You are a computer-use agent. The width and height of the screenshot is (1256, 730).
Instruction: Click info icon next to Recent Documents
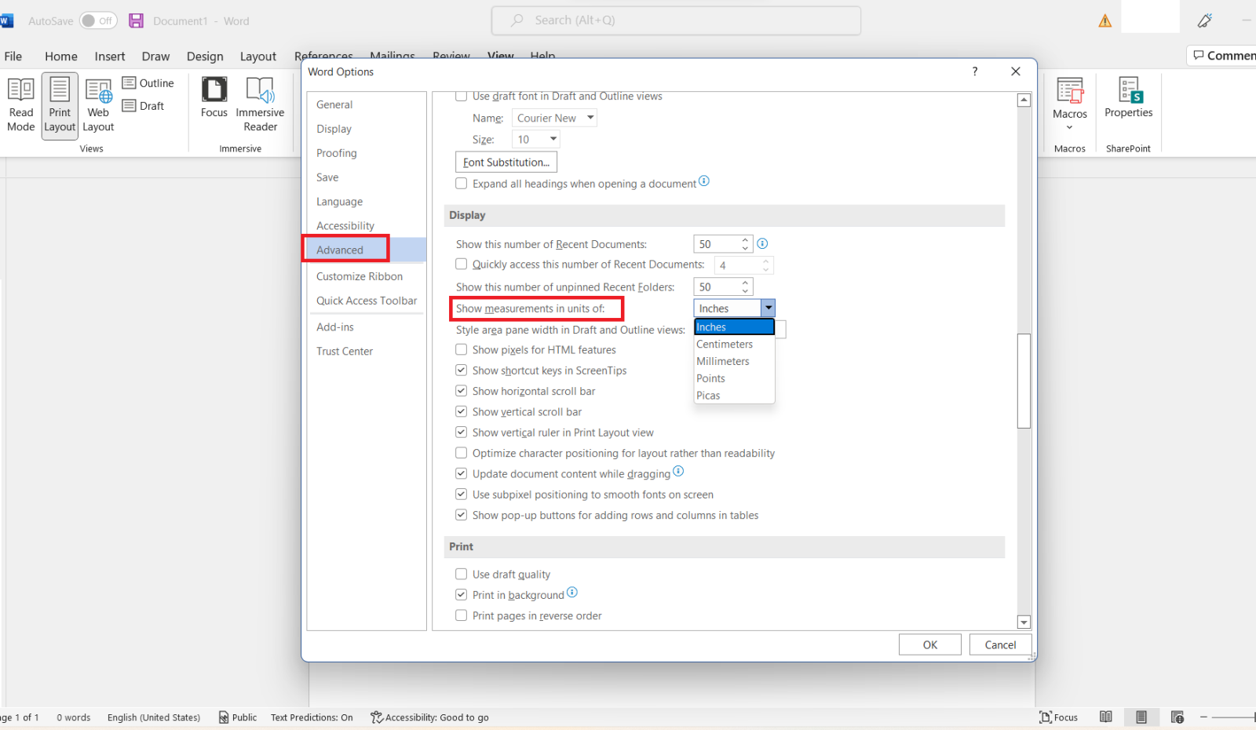pyautogui.click(x=762, y=243)
